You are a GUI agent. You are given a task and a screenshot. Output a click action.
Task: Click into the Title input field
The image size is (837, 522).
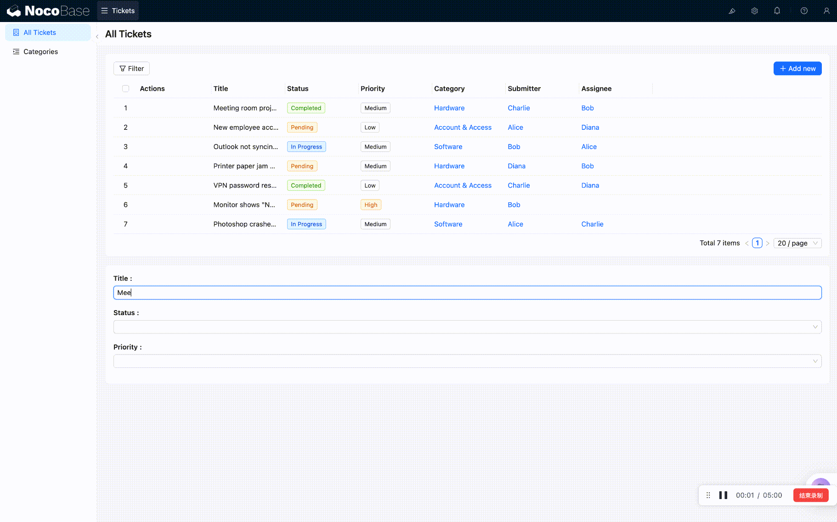click(x=467, y=293)
